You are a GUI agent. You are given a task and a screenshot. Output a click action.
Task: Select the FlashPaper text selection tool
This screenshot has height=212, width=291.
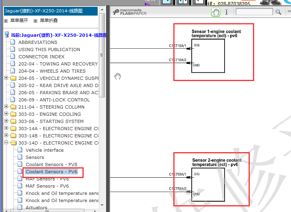pos(227,12)
